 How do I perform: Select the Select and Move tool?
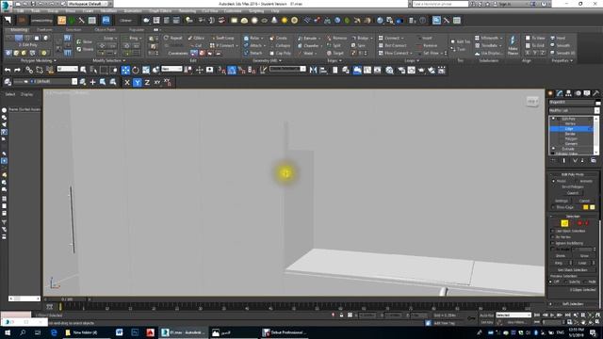coord(125,70)
